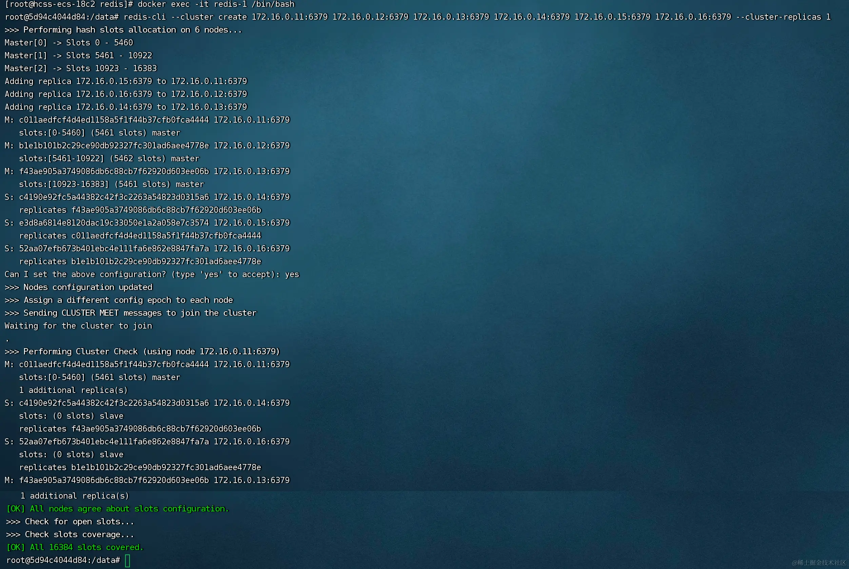Click the 'docker exec -it redis-1 /bin/bash' command

pos(216,4)
